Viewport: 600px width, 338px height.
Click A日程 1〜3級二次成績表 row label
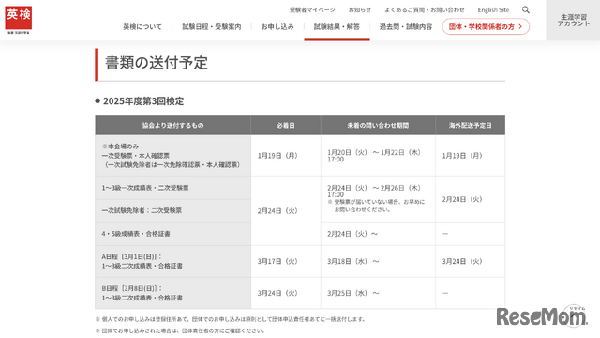(x=142, y=261)
